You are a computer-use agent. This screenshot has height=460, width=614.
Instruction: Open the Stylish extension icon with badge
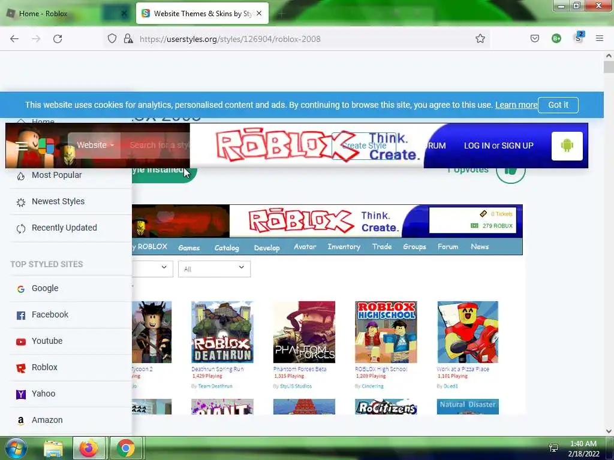coord(579,38)
